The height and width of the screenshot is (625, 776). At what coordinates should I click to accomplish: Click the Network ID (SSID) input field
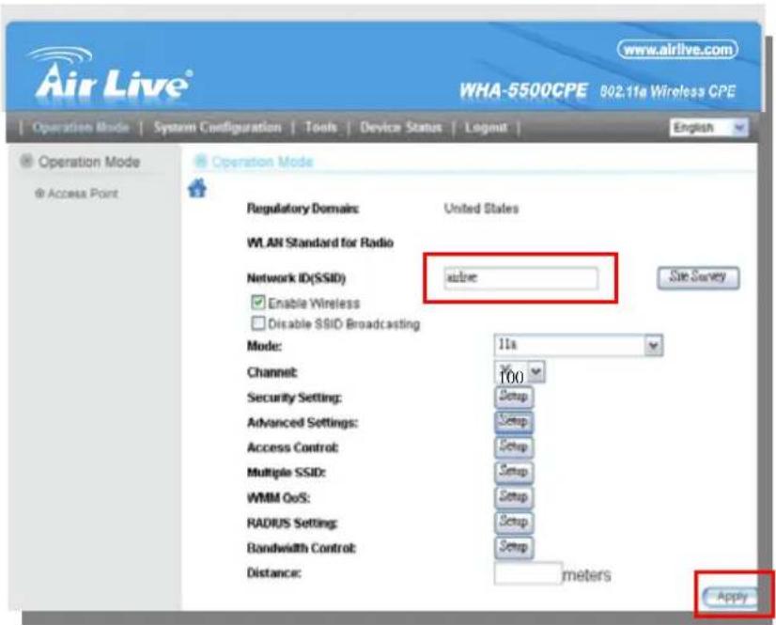pyautogui.click(x=520, y=277)
